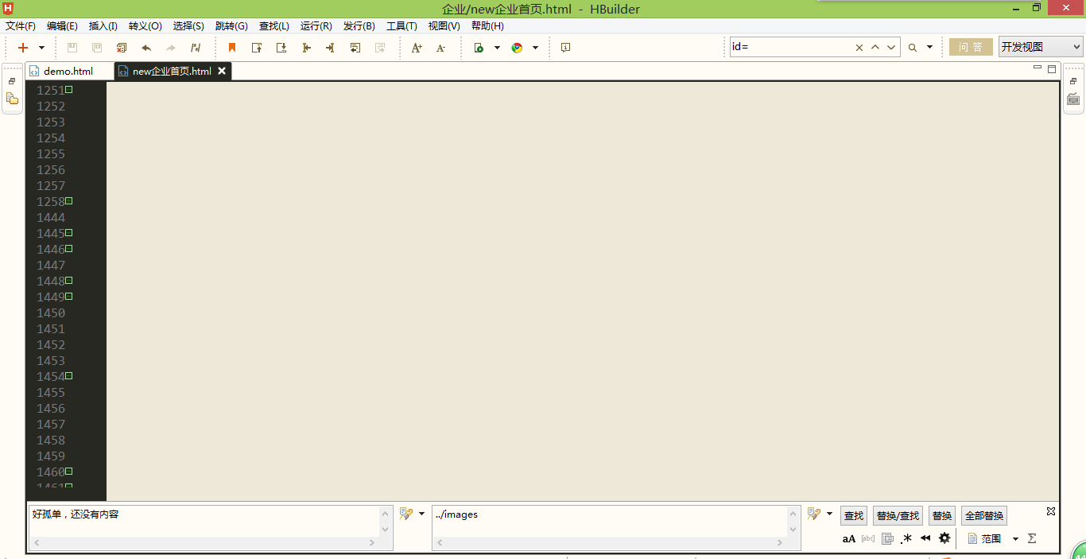
Task: Open the 选择(S) menu
Action: (x=188, y=26)
